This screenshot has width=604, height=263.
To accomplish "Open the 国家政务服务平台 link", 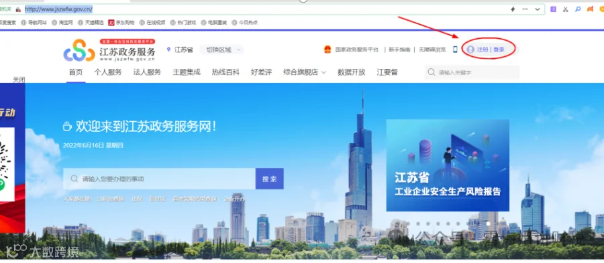I will click(357, 50).
